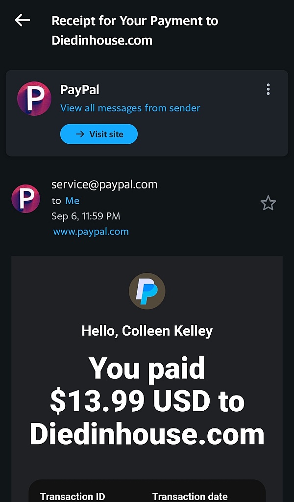The width and height of the screenshot is (294, 502).
Task: Tap the Transaction date label
Action: pos(190,496)
